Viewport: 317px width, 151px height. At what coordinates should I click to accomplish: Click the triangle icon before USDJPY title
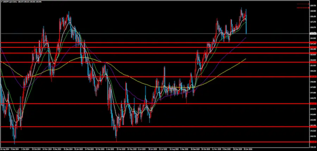tap(1, 1)
